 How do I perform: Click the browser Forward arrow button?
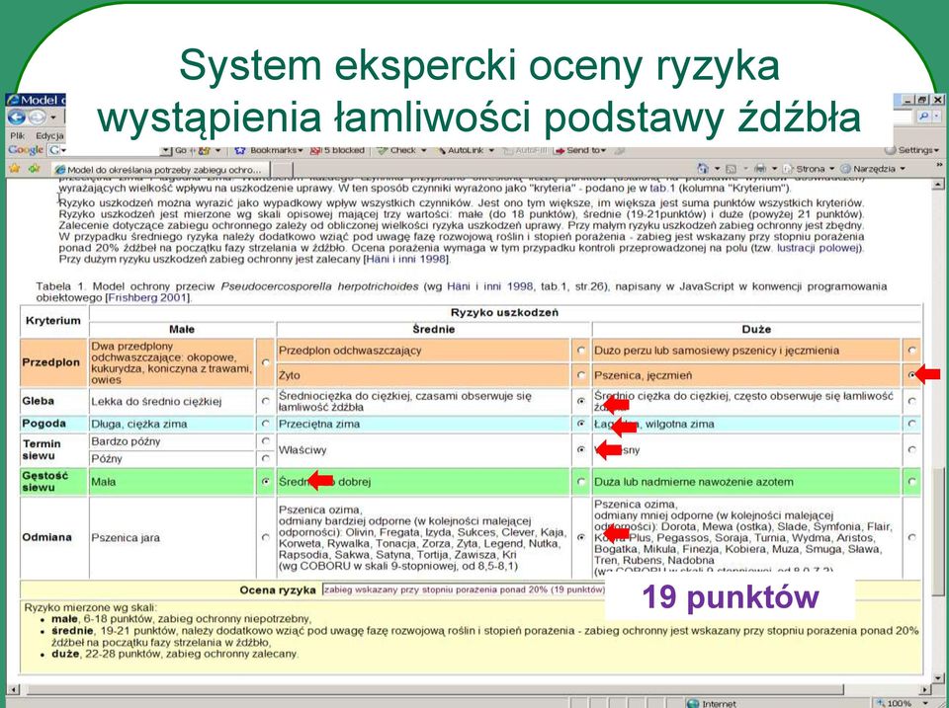38,117
